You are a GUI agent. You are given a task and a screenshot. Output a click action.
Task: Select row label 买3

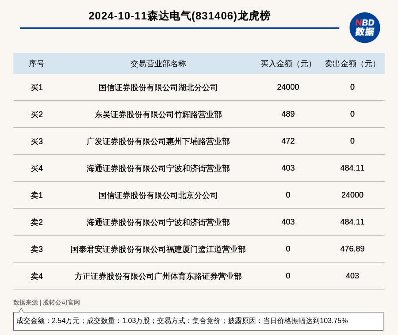37,141
